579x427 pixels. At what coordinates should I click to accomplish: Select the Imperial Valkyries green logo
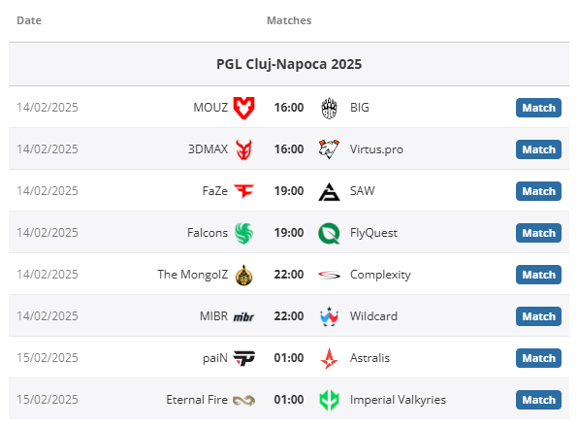pos(329,400)
